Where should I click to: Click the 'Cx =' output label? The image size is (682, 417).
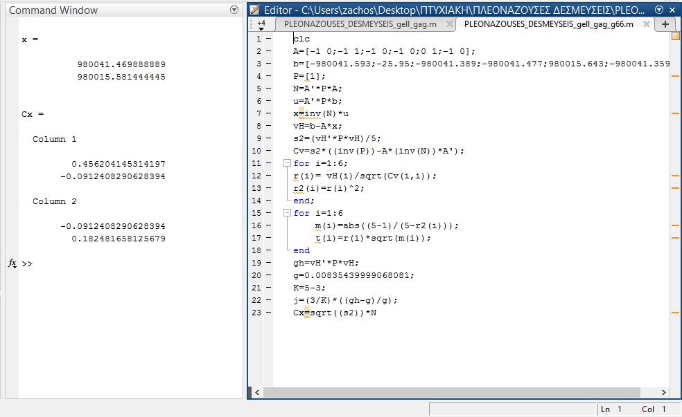point(33,114)
